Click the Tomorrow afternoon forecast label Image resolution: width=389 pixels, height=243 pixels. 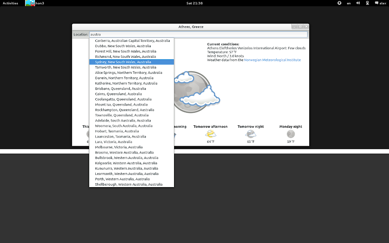click(x=211, y=127)
